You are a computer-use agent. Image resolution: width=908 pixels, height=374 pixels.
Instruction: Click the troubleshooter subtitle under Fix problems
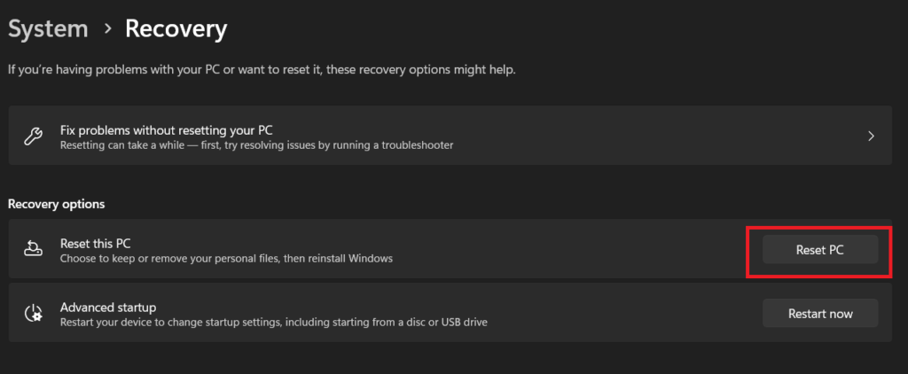pos(256,144)
